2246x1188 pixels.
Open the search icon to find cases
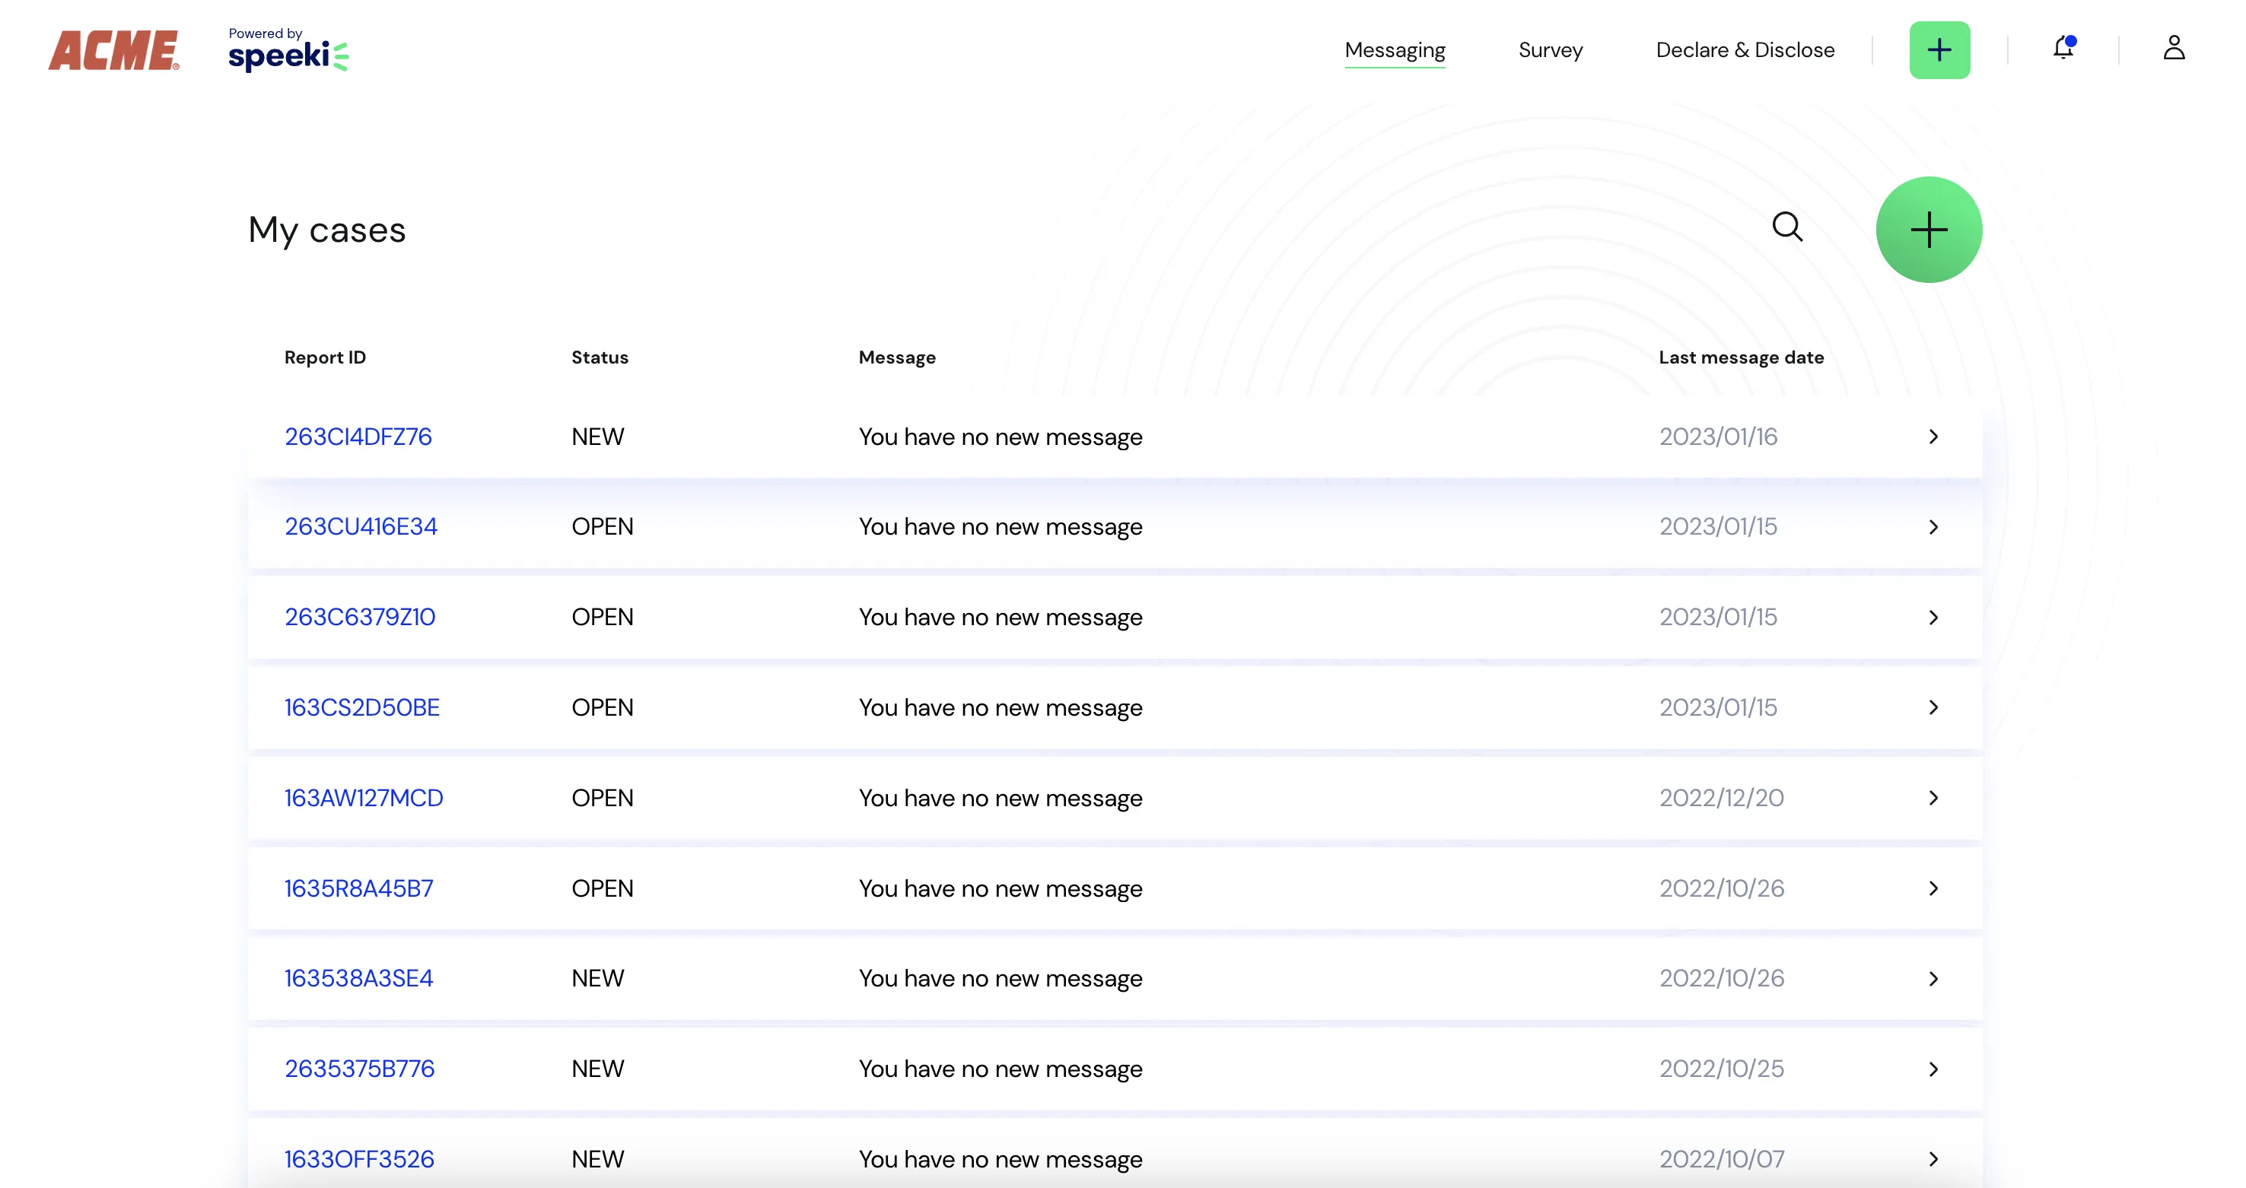pos(1789,227)
